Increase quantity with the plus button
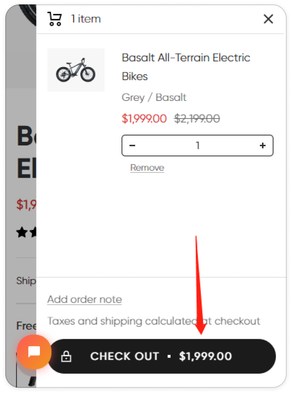Viewport: 292px width, 394px height. tap(263, 146)
